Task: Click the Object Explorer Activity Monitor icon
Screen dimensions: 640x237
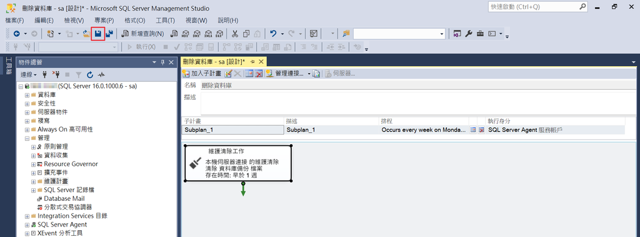Action: pyautogui.click(x=101, y=74)
